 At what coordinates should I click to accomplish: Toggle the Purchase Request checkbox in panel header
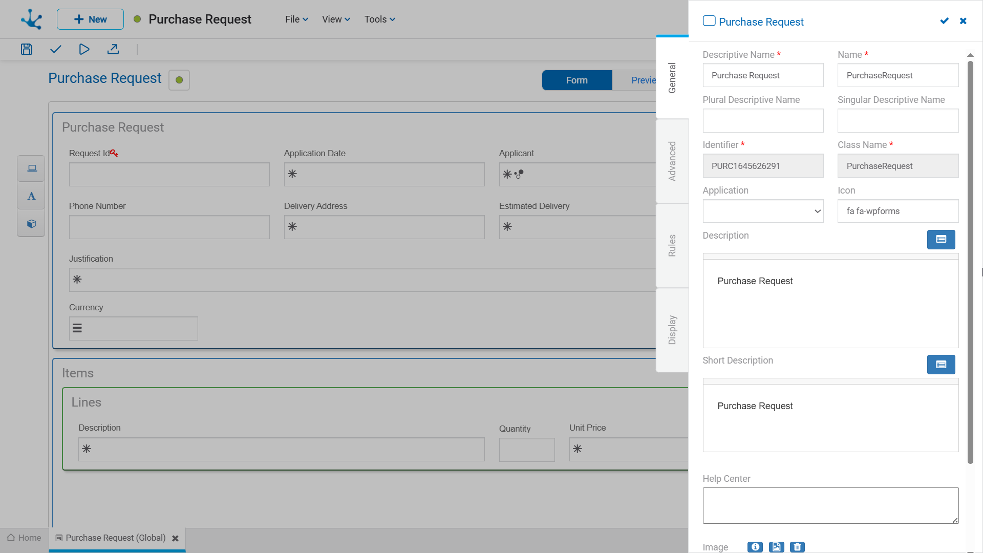click(x=709, y=21)
